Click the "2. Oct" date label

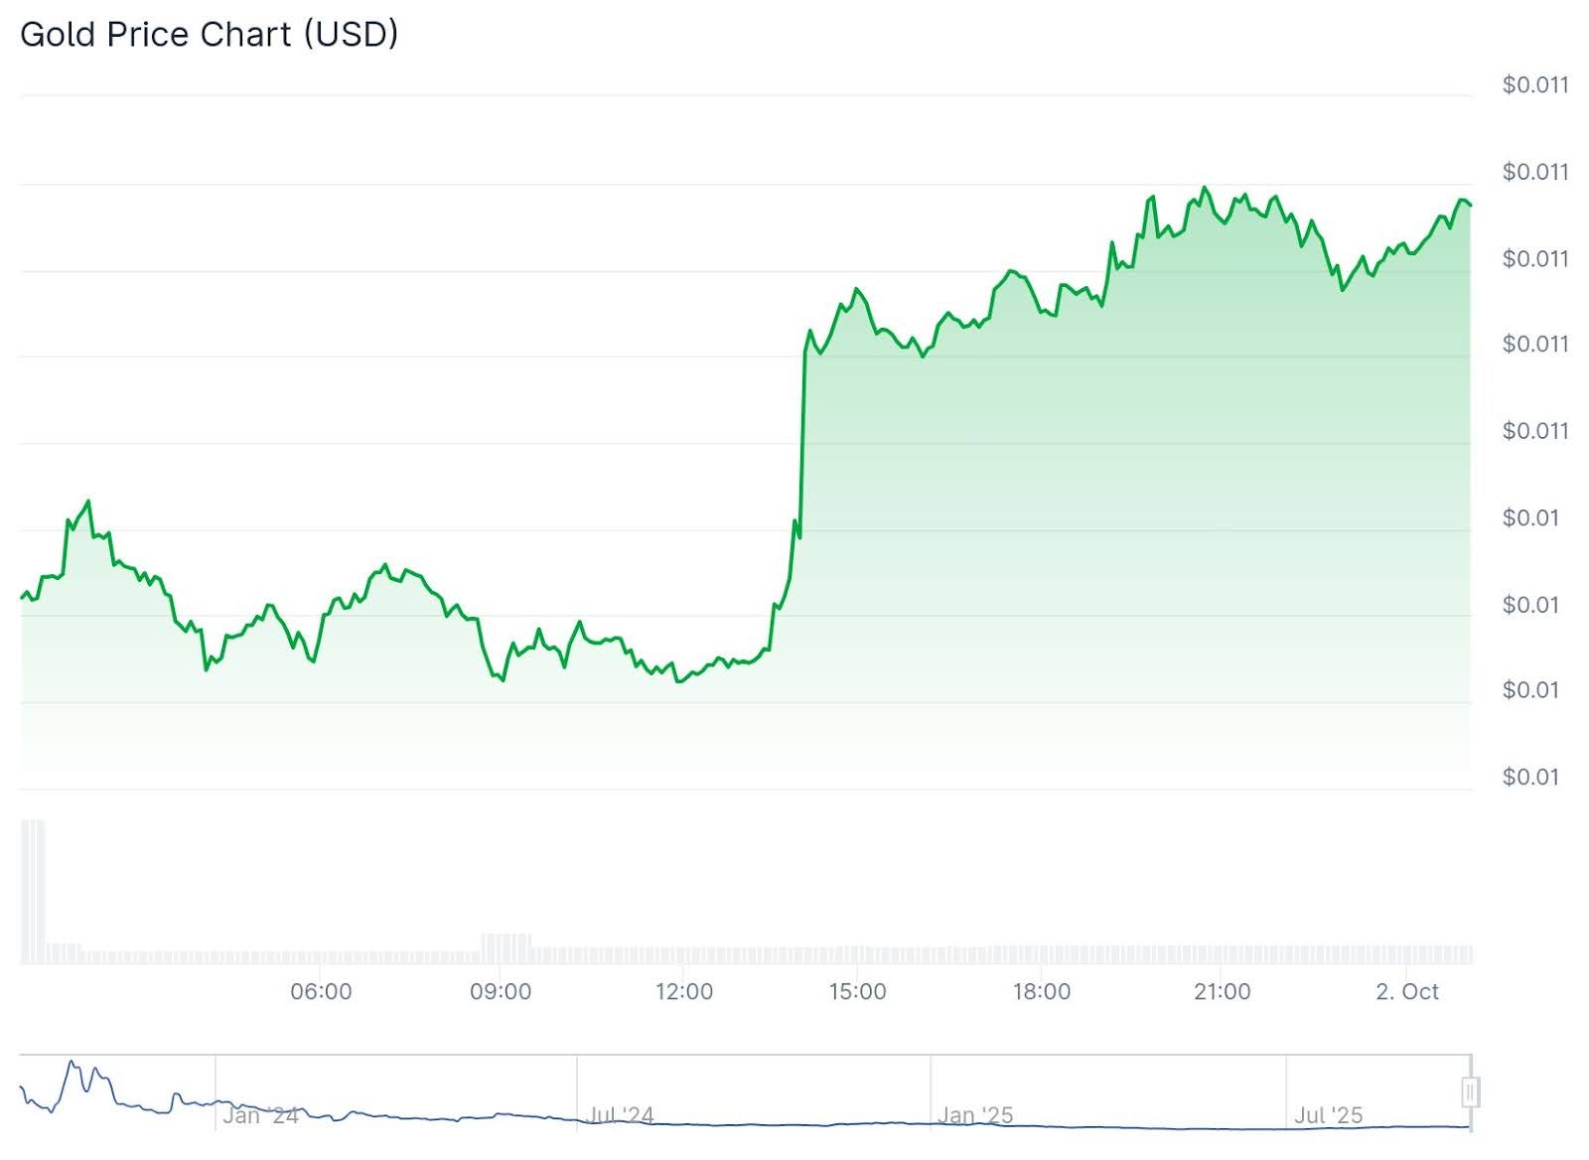[1406, 991]
